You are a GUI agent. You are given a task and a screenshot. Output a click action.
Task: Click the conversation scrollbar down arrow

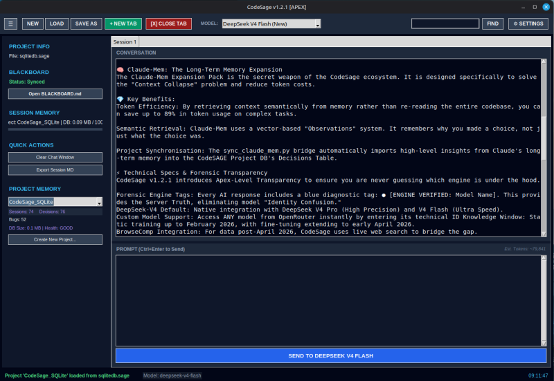tap(544, 234)
